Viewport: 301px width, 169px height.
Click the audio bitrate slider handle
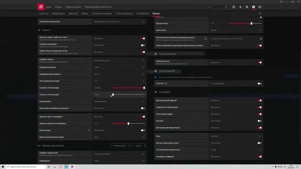(113, 95)
